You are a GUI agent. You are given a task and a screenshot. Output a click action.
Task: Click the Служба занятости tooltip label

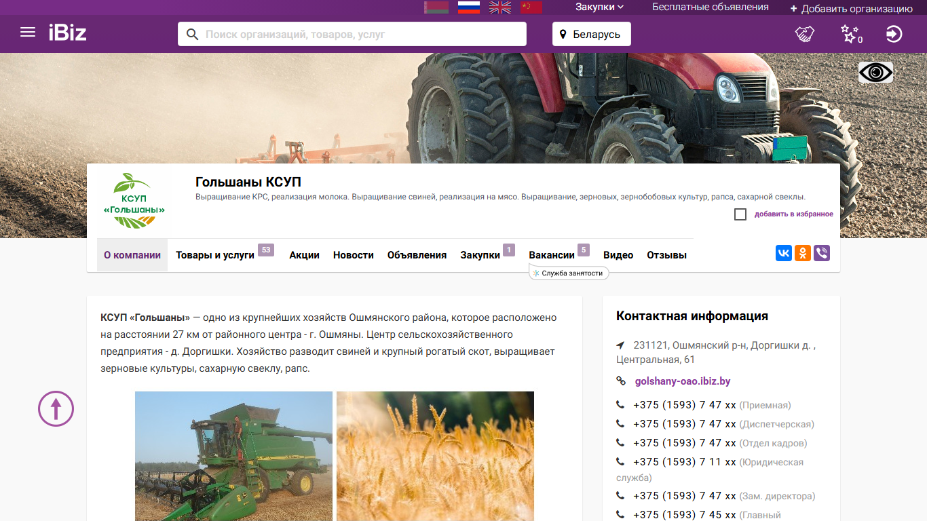point(568,273)
